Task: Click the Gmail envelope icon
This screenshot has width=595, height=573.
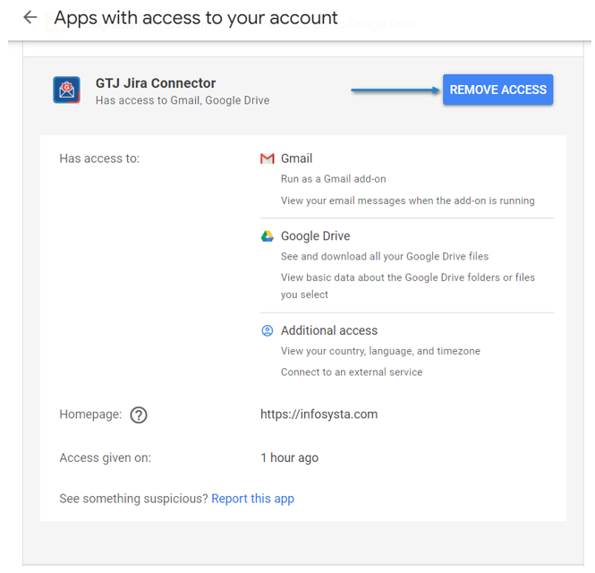Action: (267, 158)
